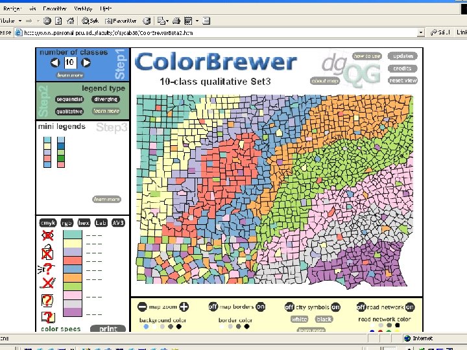Click the crossed-out photocopy friendly icon
Viewport: 467px width, 350px height.
[x=47, y=252]
